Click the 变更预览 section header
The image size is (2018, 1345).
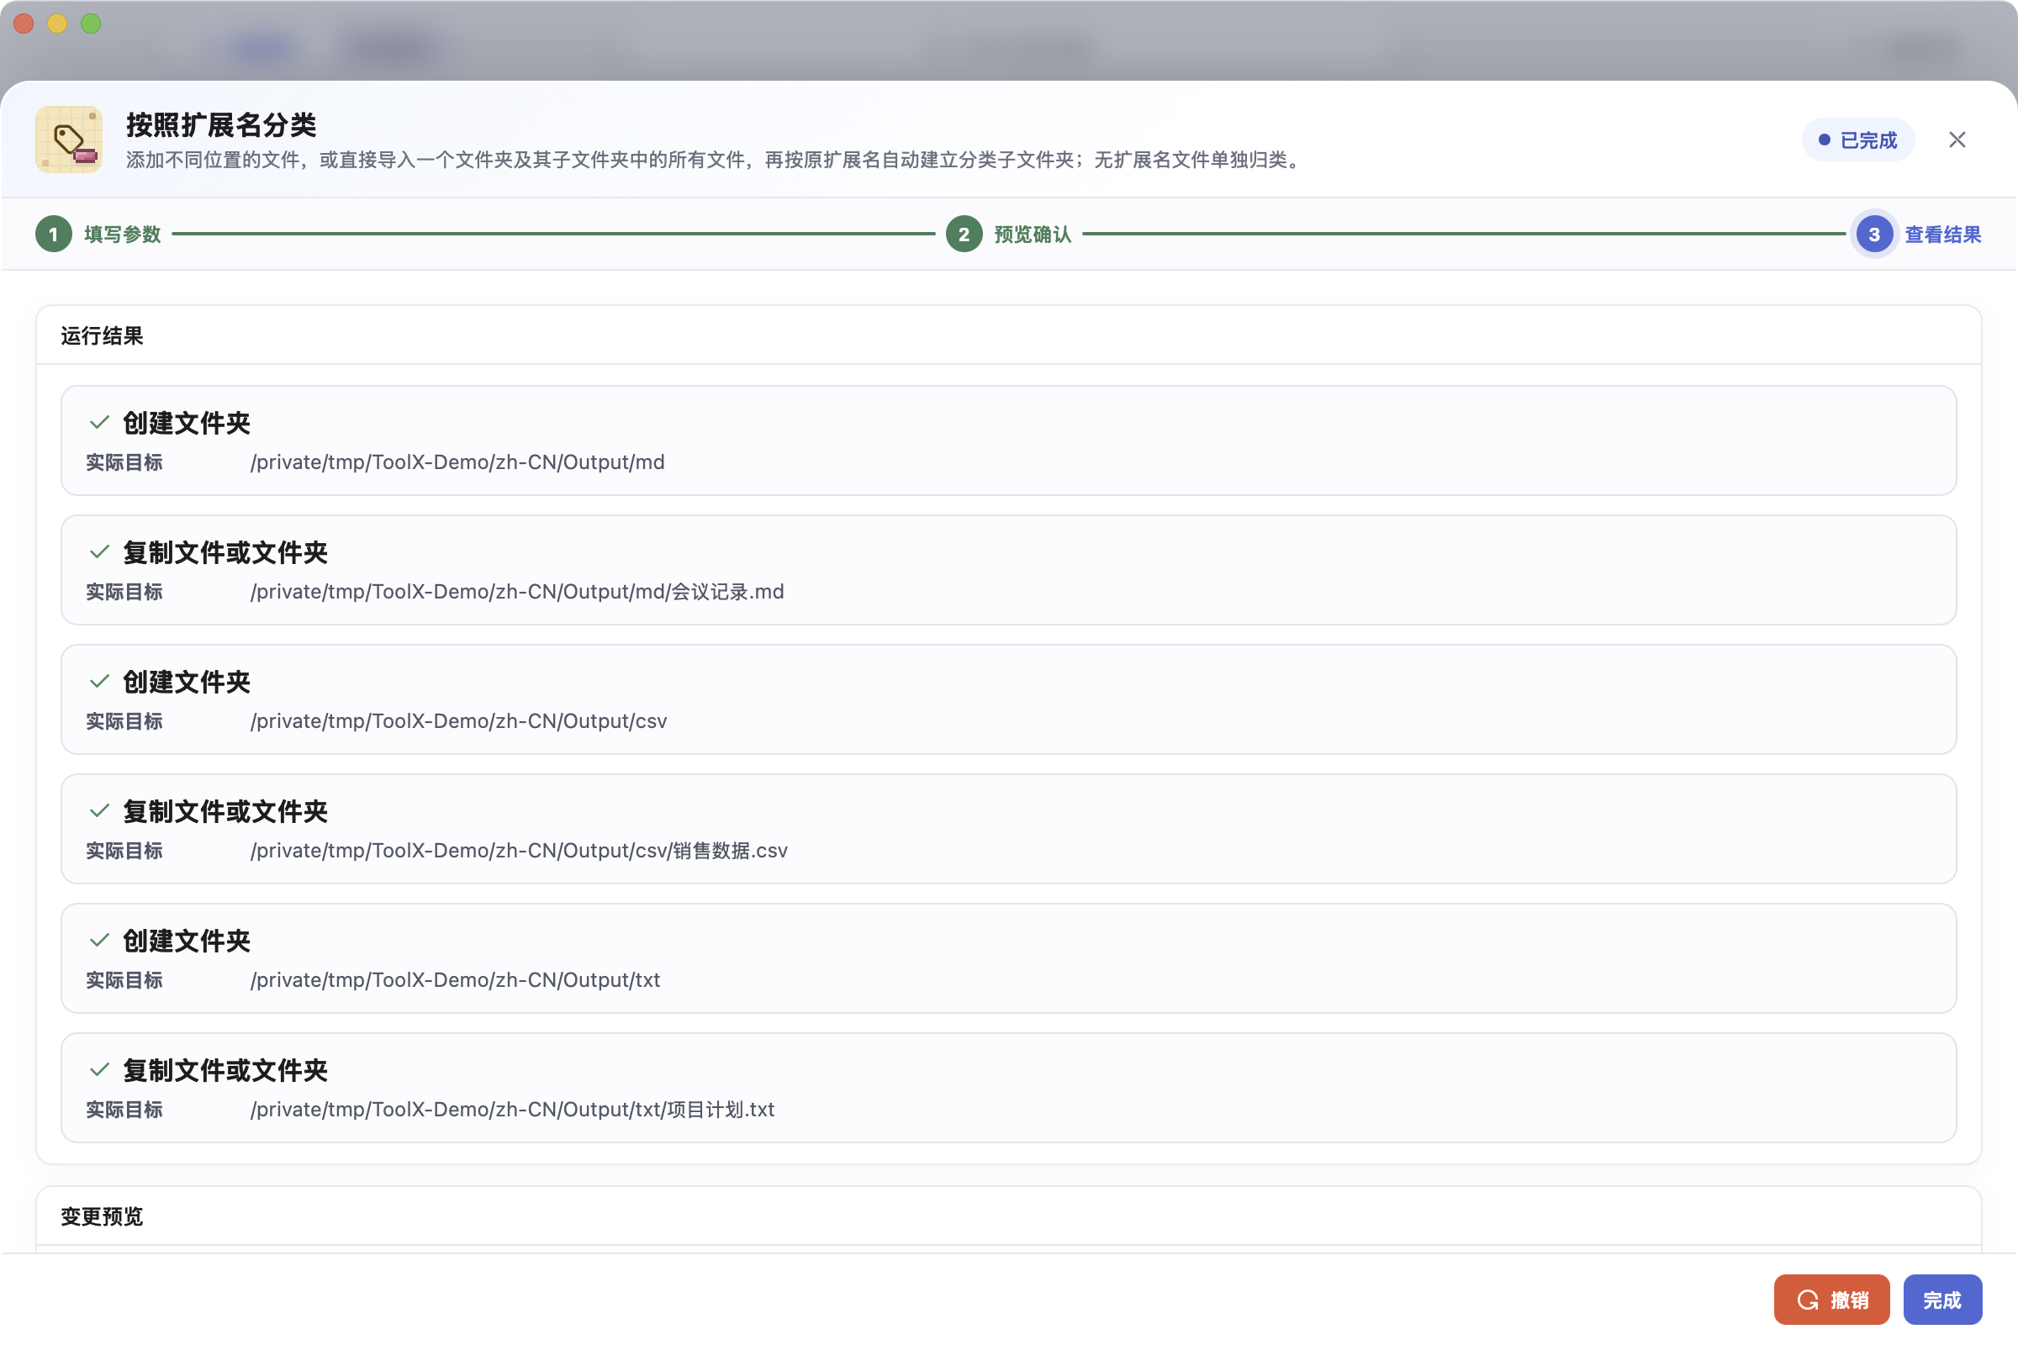point(102,1216)
